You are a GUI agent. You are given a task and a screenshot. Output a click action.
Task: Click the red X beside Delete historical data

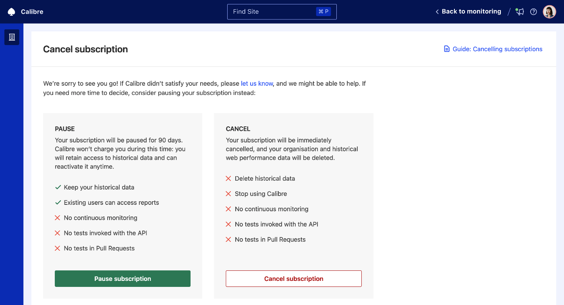(228, 178)
